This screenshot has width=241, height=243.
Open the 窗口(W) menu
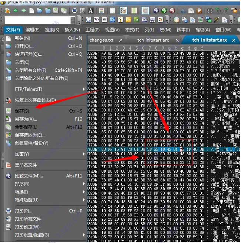224,30
